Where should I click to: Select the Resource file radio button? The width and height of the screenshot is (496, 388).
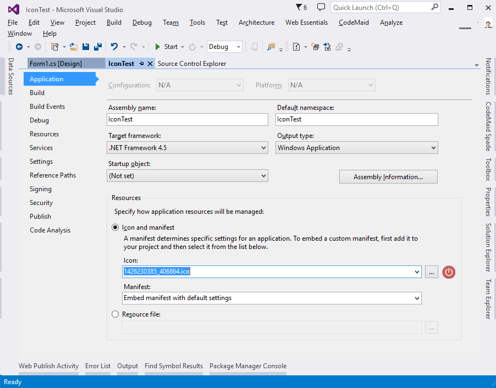pos(115,314)
